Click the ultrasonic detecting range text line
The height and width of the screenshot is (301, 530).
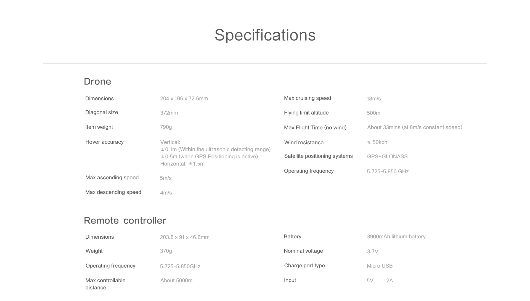[x=216, y=149]
